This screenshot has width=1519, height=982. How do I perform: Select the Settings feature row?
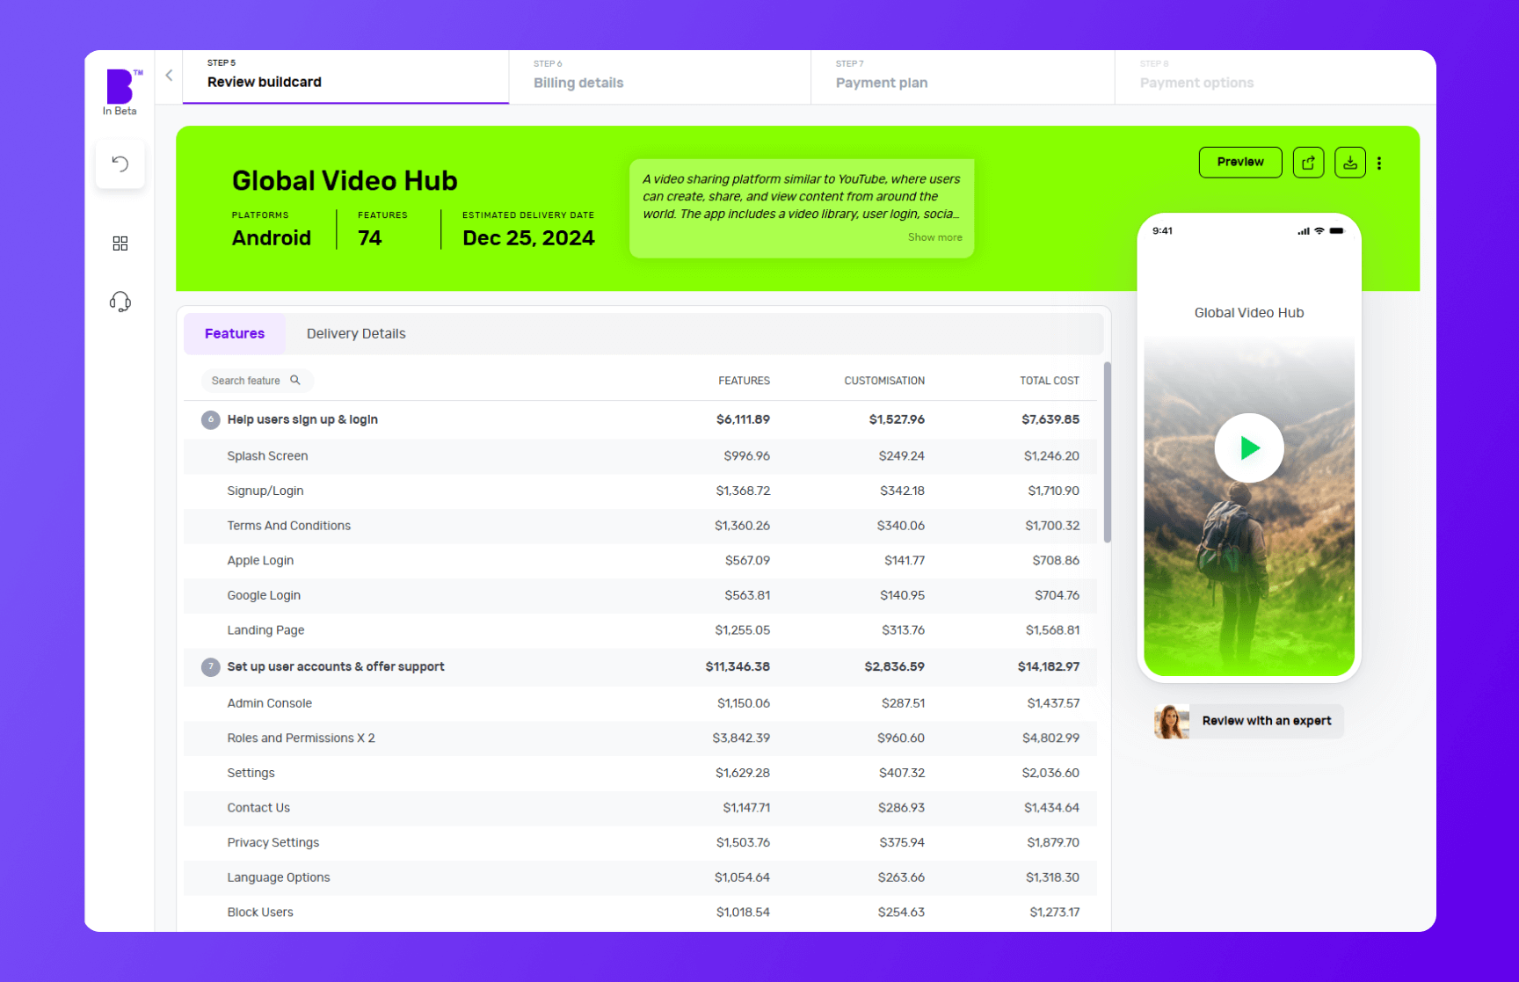coord(640,773)
